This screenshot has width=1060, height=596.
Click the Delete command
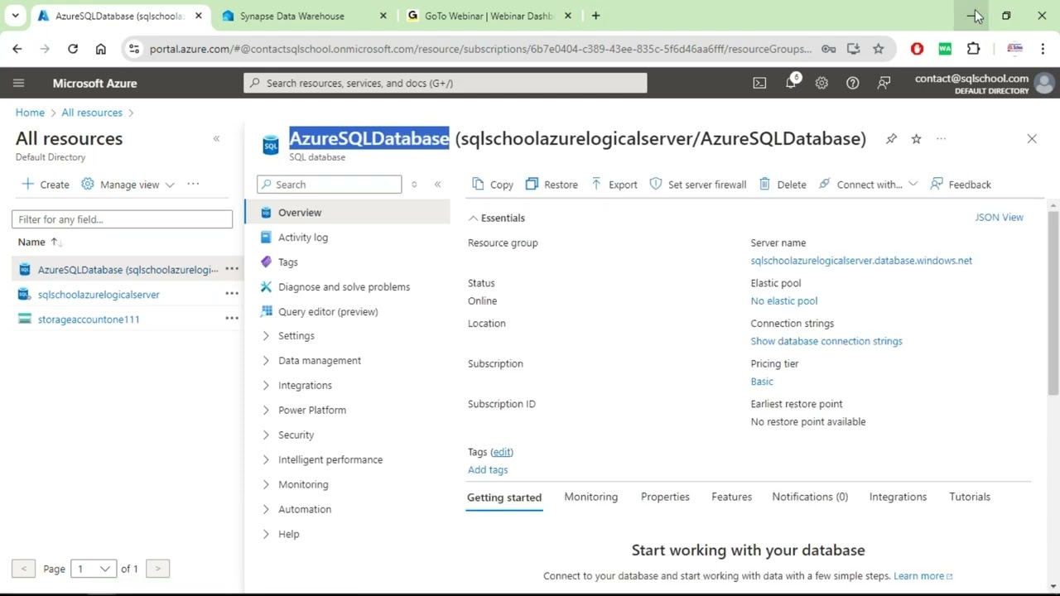point(783,185)
